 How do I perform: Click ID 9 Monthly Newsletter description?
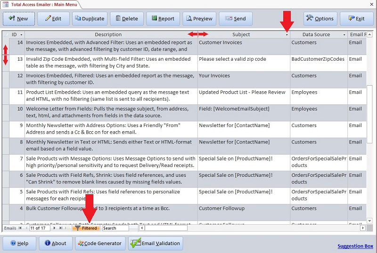click(111, 129)
